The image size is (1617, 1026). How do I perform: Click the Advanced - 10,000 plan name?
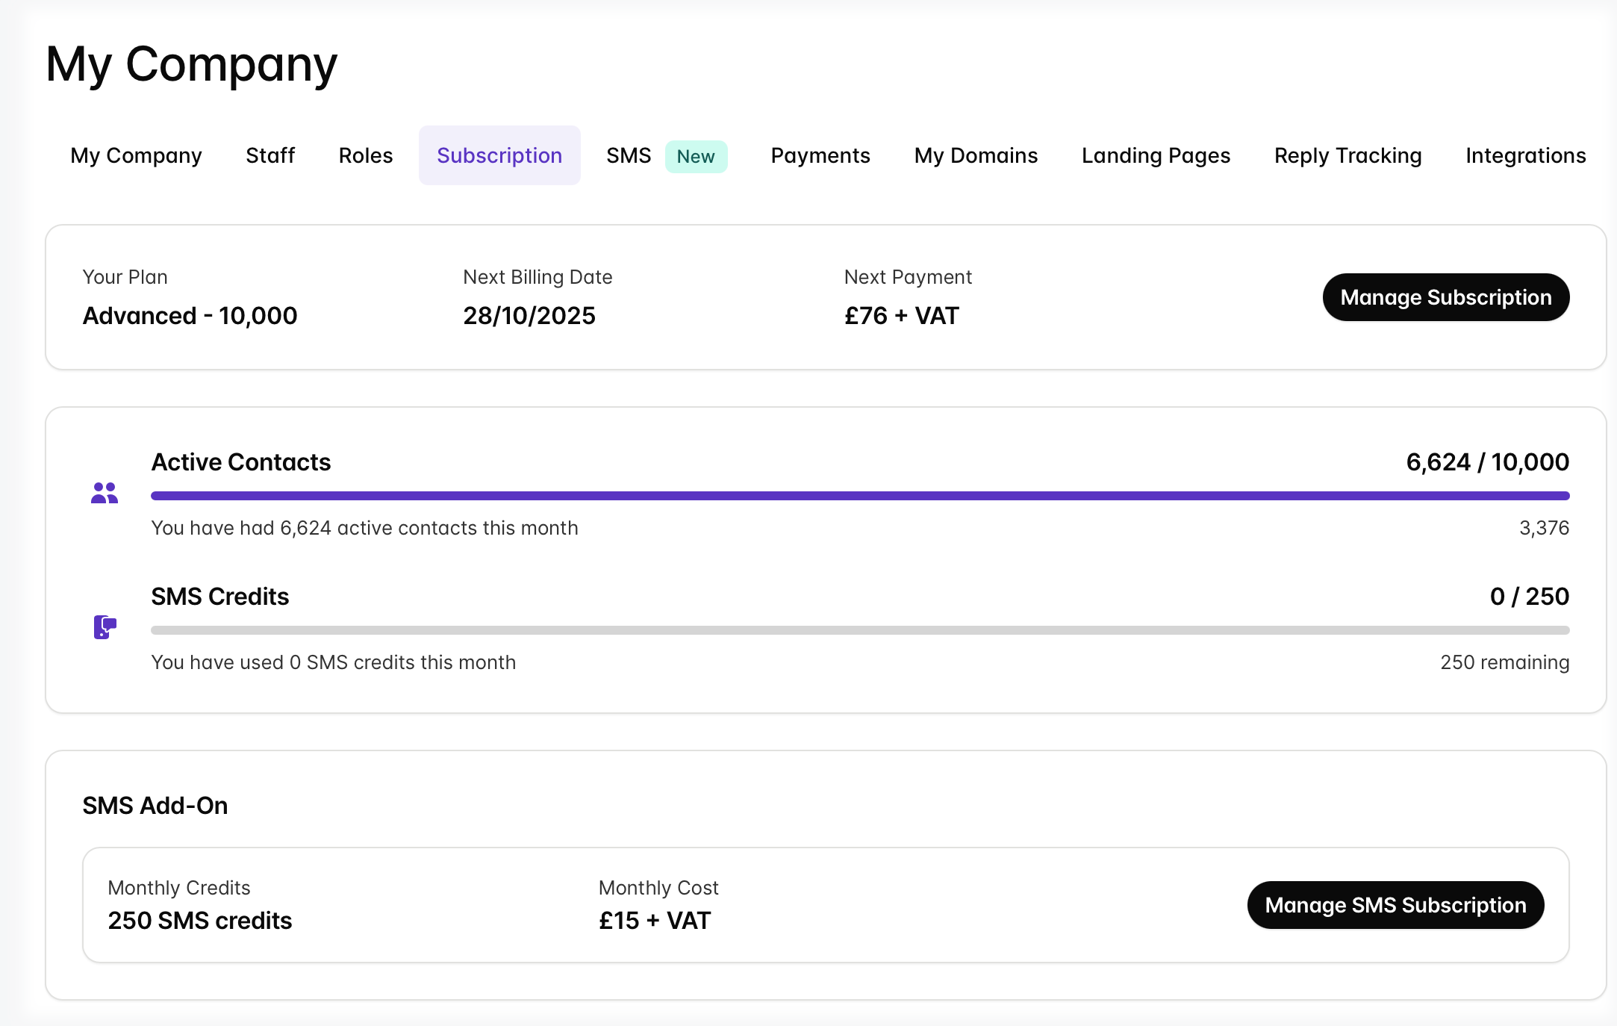click(190, 316)
